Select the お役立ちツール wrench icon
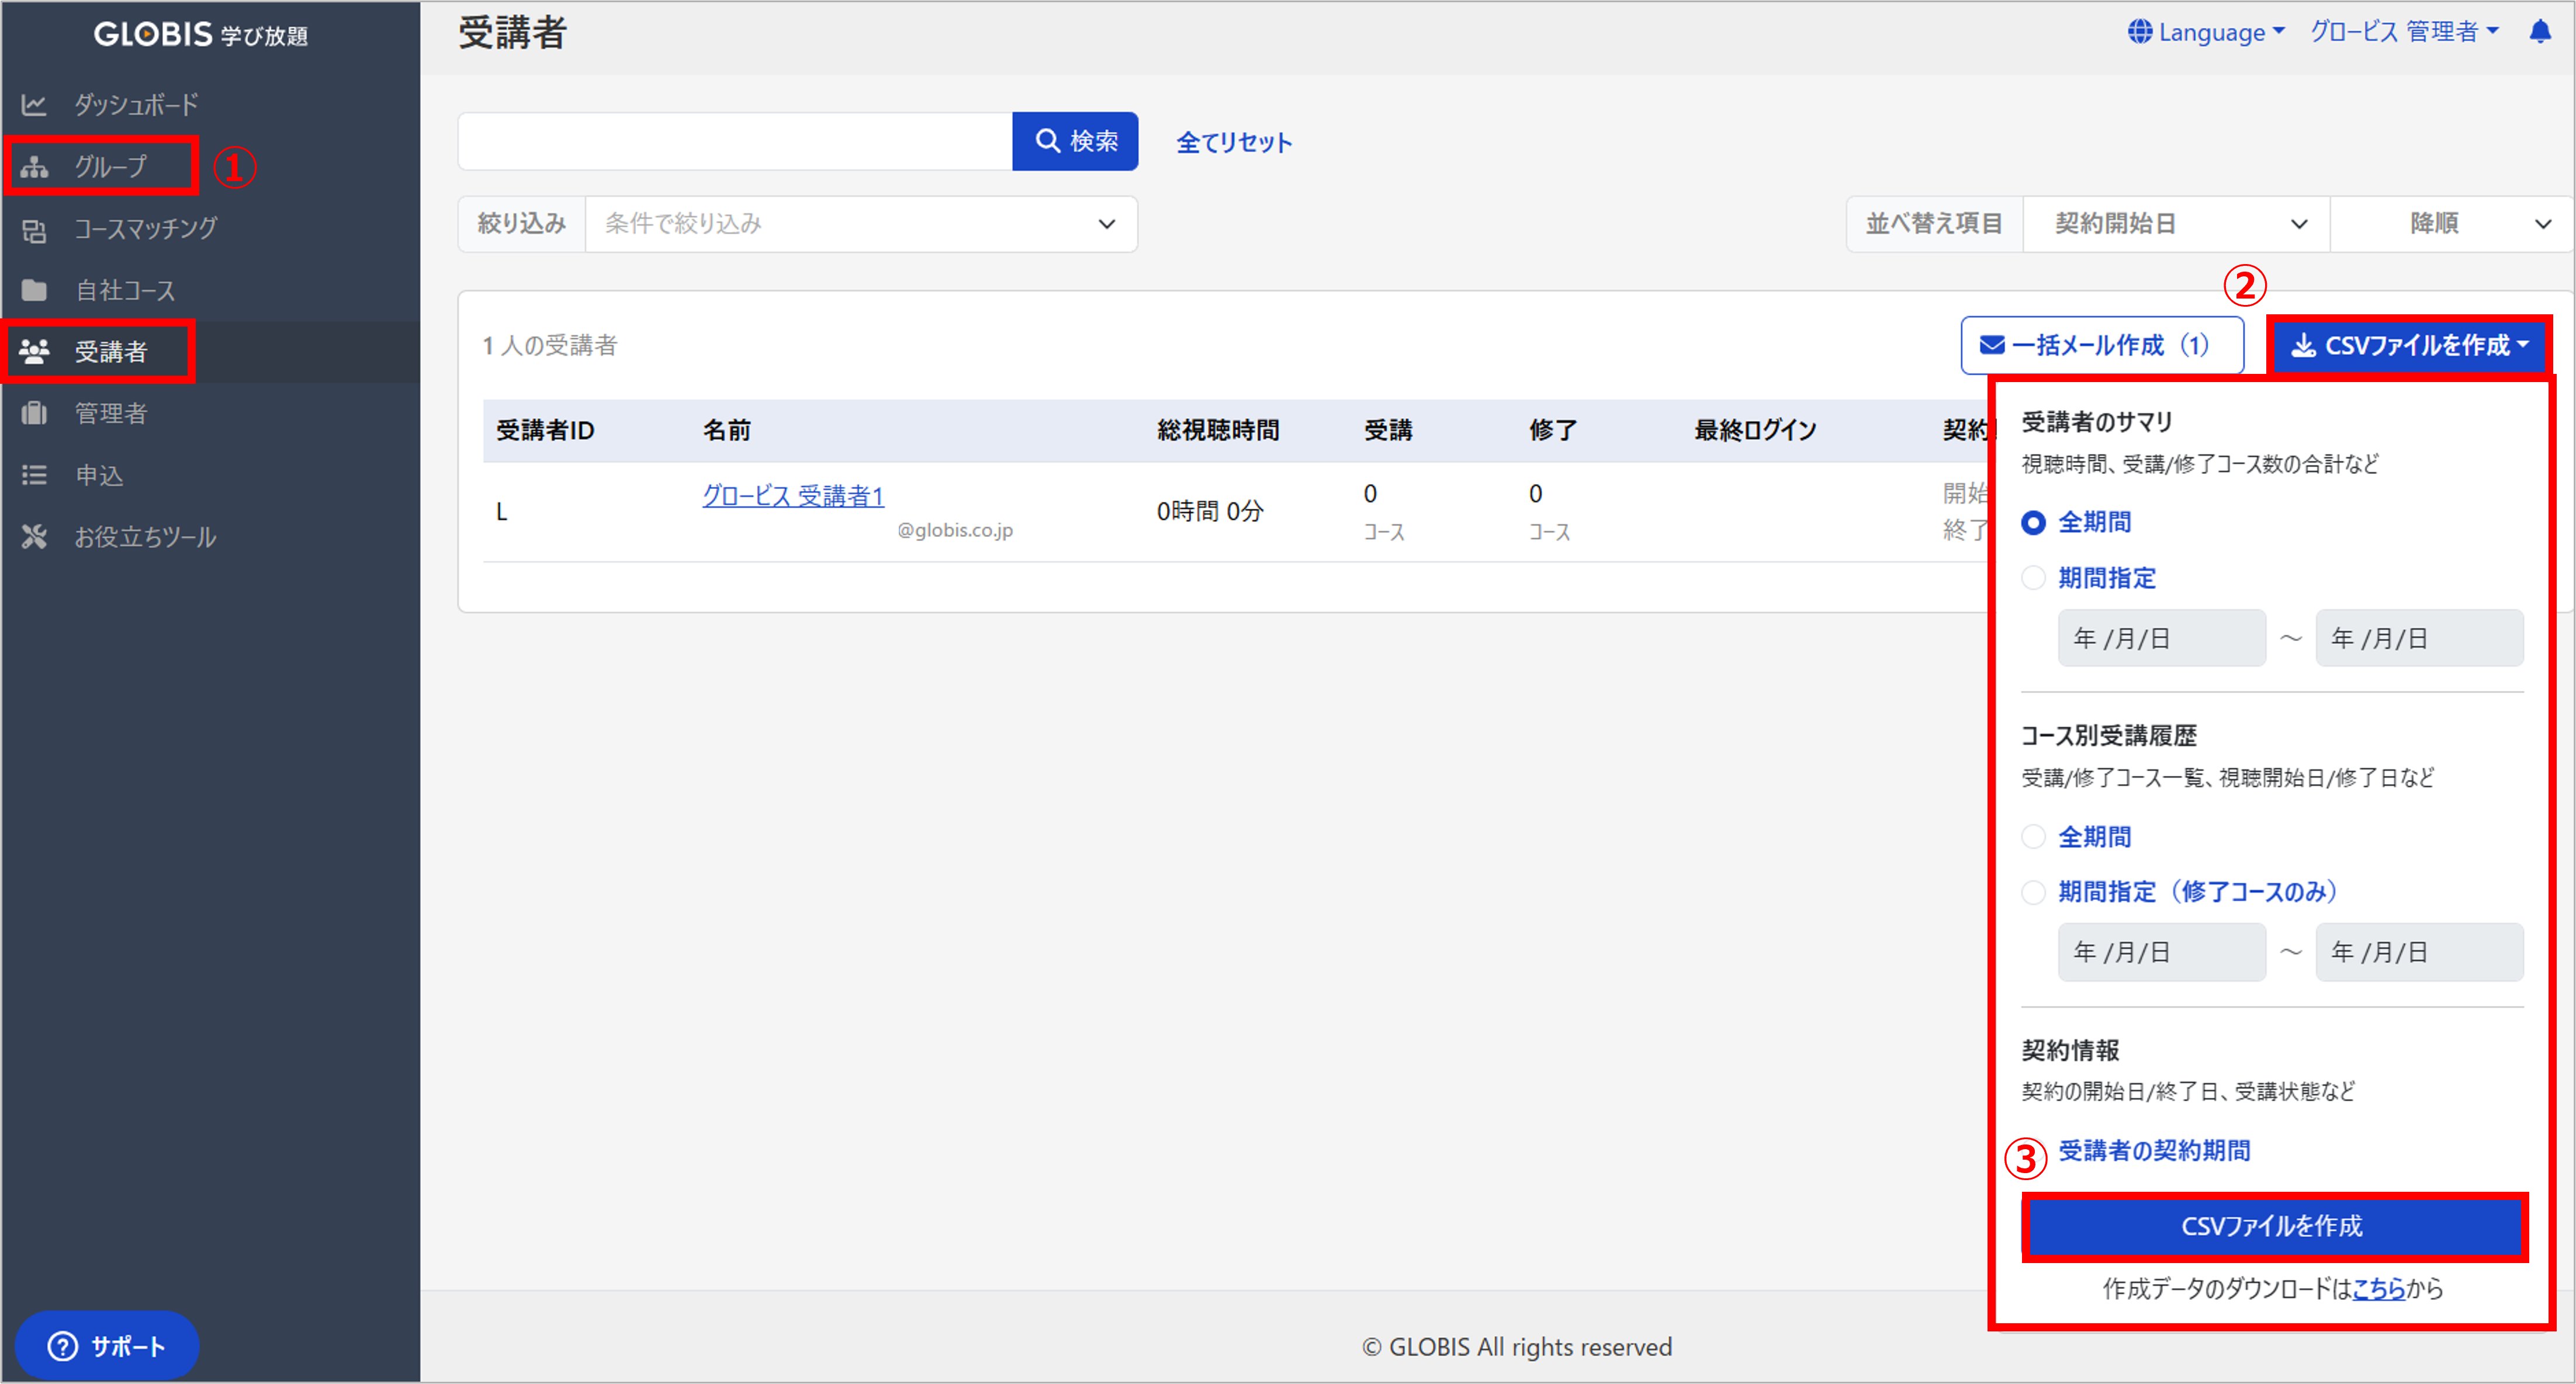 [34, 537]
